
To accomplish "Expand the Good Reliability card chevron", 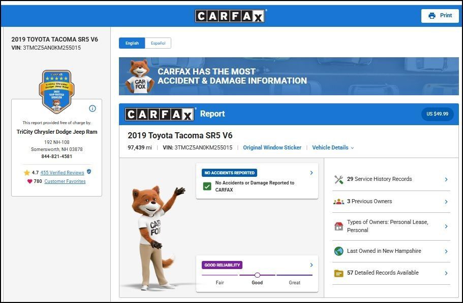I will click(x=312, y=265).
